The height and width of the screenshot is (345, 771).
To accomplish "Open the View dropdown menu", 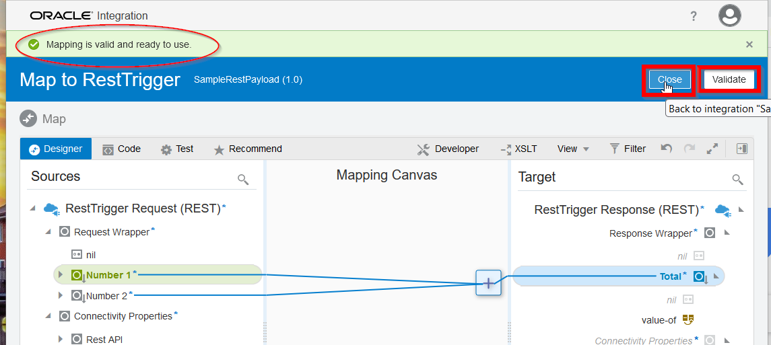I will click(573, 149).
